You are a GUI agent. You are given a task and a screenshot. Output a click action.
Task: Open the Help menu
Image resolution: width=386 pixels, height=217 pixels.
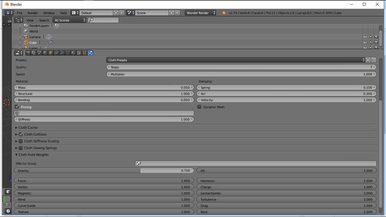click(x=64, y=13)
